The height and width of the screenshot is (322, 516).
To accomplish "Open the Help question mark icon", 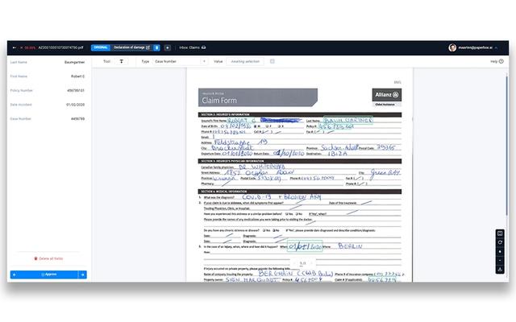I will pyautogui.click(x=505, y=61).
